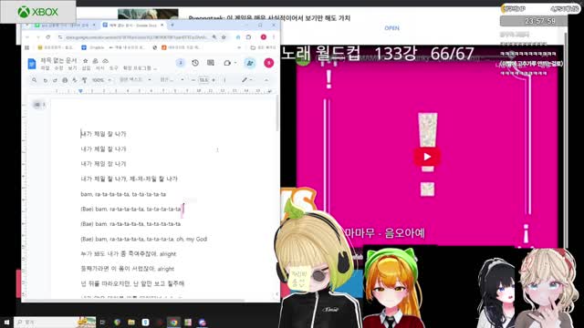Viewport: 584px width, 328px height.
Task: Open version history clock icon
Action: click(195, 63)
